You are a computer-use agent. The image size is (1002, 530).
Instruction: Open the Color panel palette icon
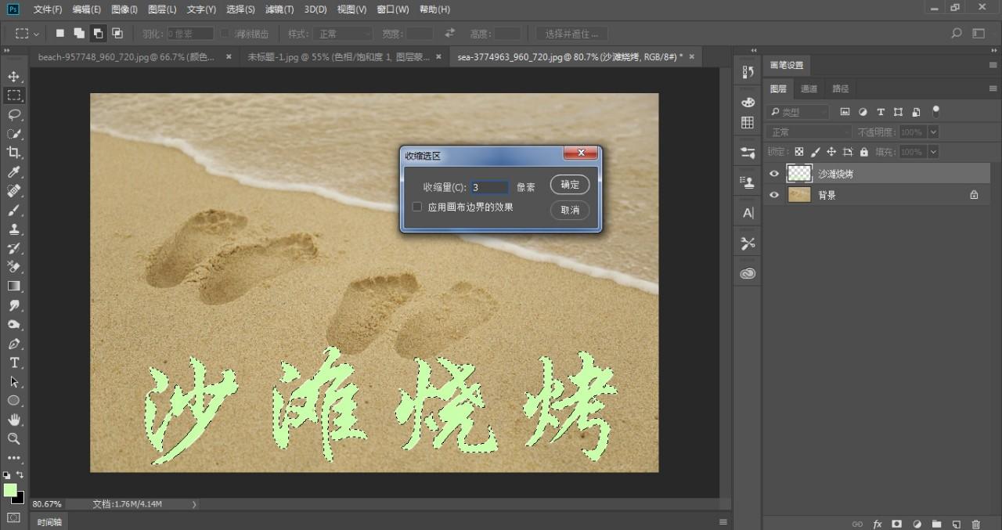click(x=748, y=103)
